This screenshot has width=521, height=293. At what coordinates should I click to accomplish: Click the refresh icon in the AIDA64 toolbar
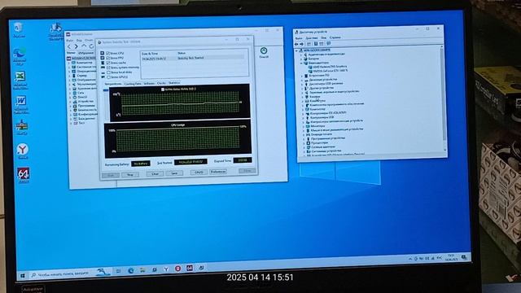(91, 46)
